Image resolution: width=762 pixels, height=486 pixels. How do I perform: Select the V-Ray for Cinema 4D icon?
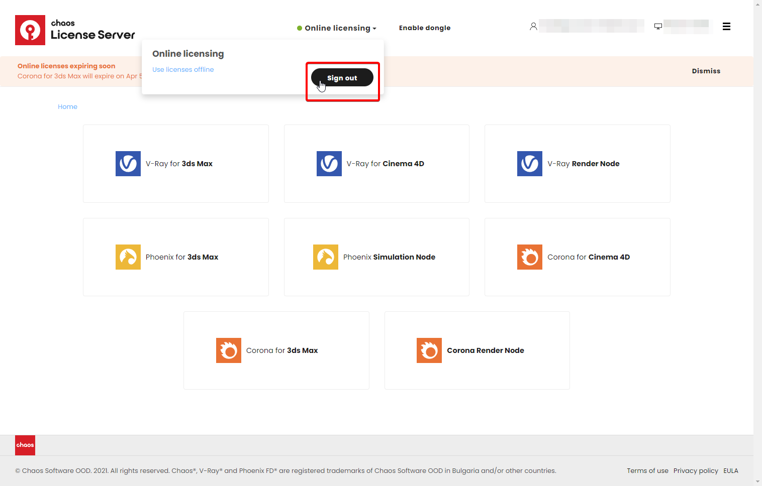[329, 164]
